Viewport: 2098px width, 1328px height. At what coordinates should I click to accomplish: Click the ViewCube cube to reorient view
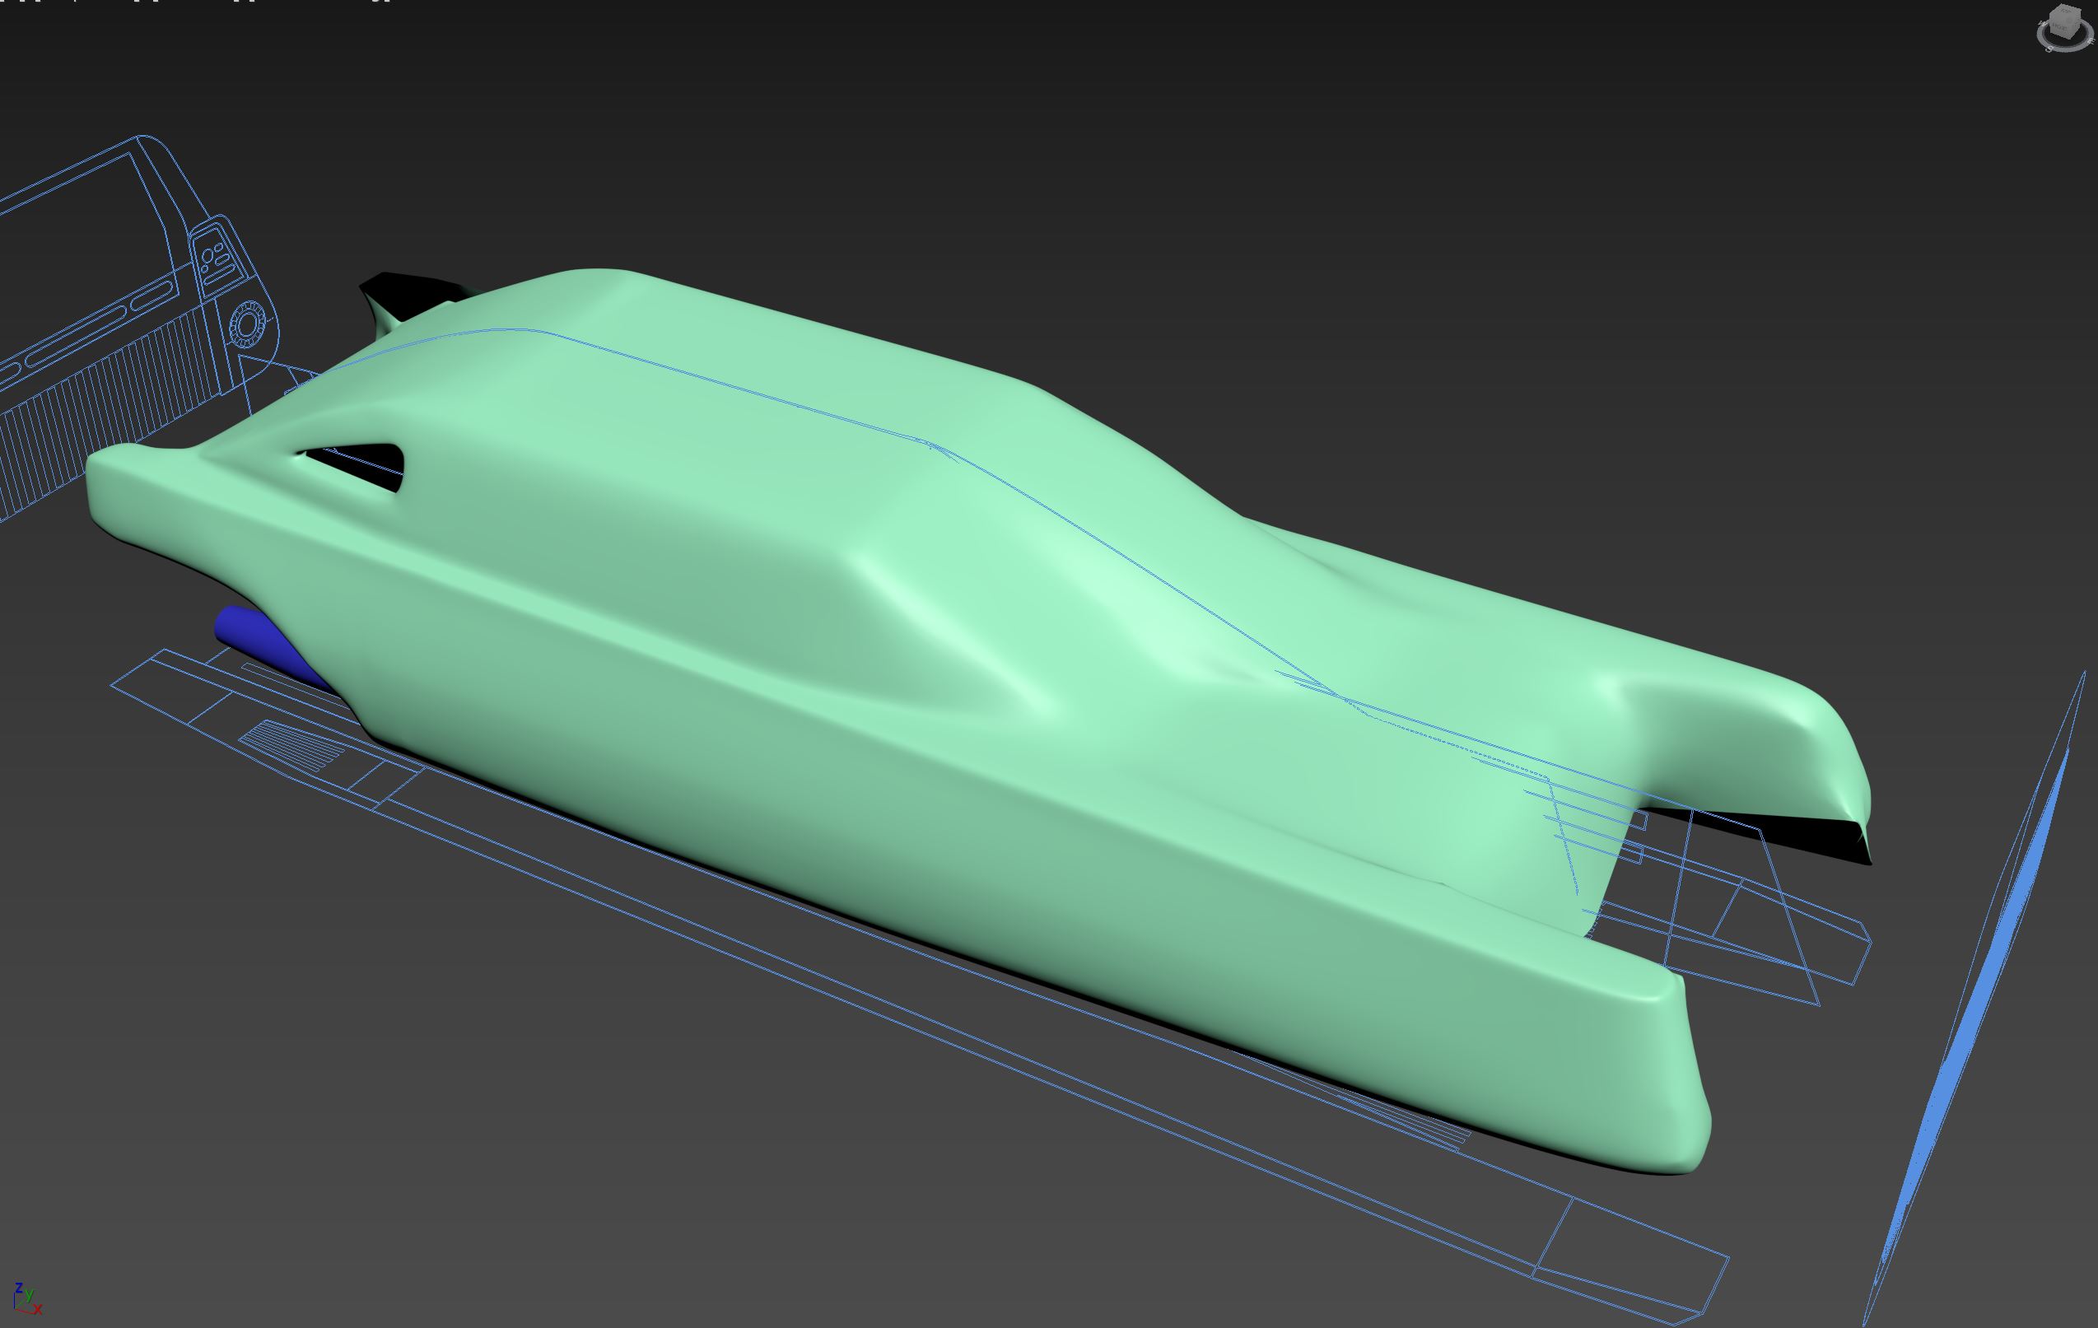click(2064, 21)
